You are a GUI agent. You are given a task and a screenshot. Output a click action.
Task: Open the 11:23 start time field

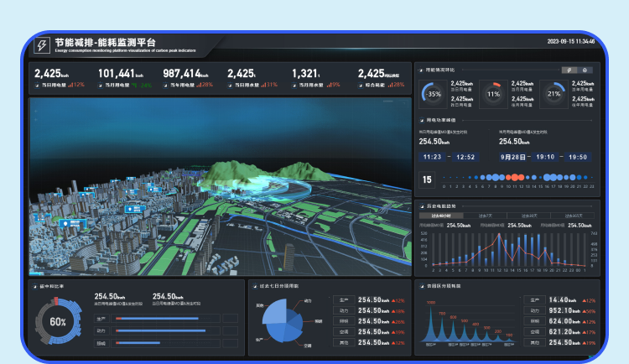click(433, 157)
